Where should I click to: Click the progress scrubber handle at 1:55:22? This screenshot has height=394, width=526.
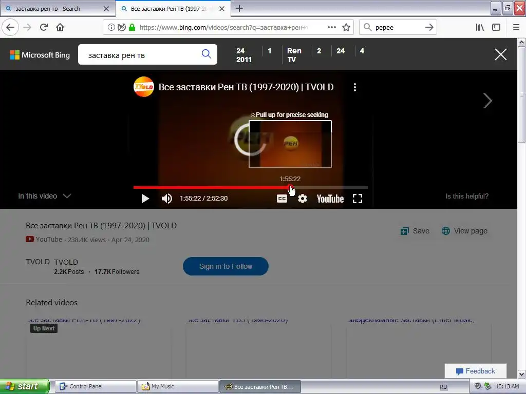tap(290, 187)
